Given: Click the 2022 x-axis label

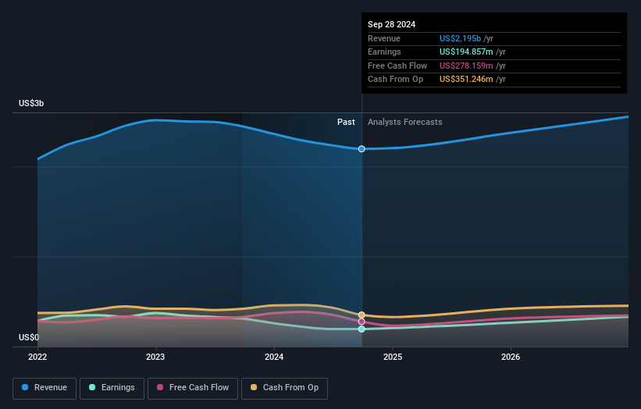Looking at the screenshot, I should 37,357.
